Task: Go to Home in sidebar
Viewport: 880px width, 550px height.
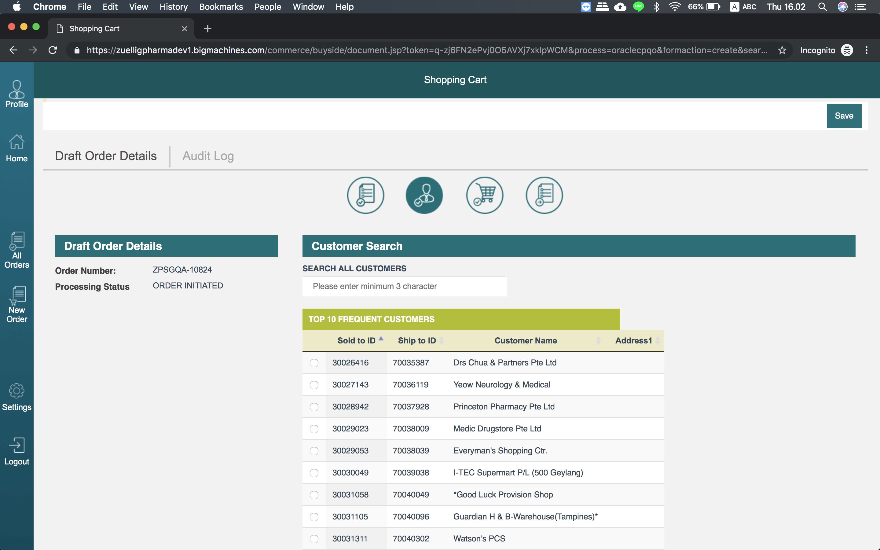Action: (17, 148)
